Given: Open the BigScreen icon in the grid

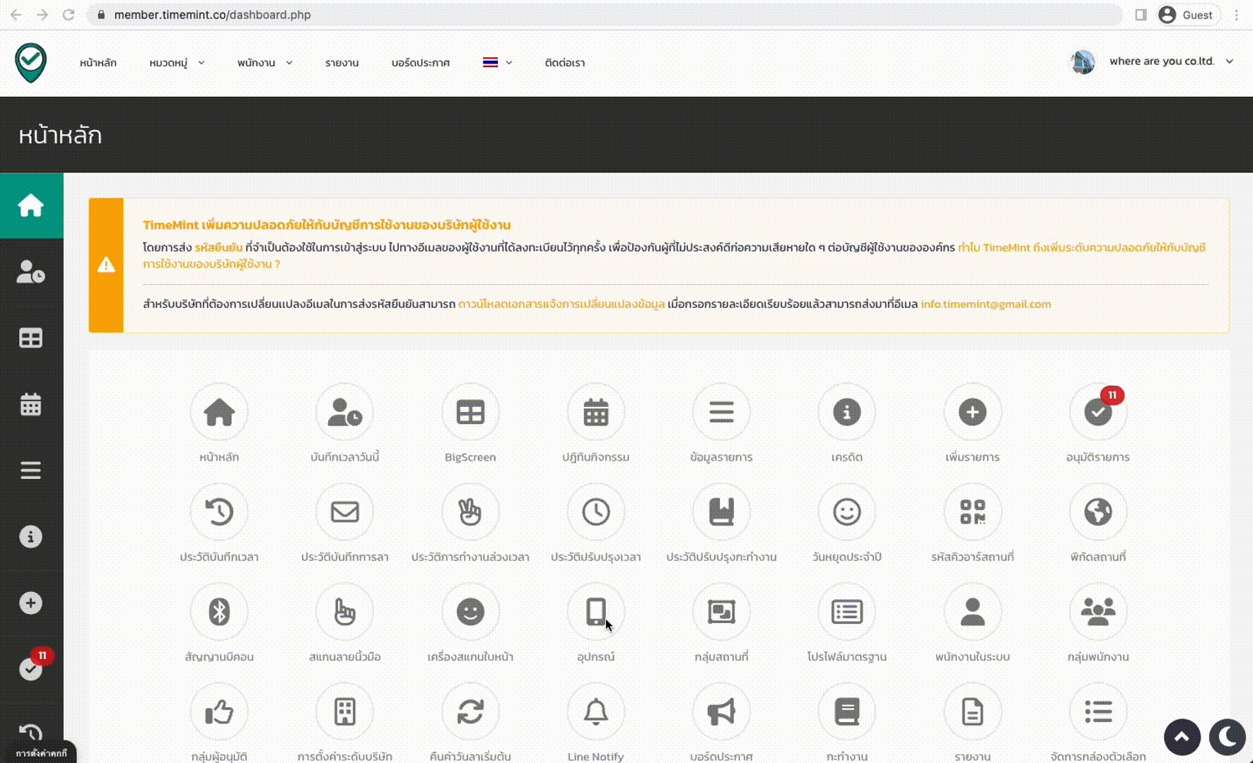Looking at the screenshot, I should [x=470, y=413].
